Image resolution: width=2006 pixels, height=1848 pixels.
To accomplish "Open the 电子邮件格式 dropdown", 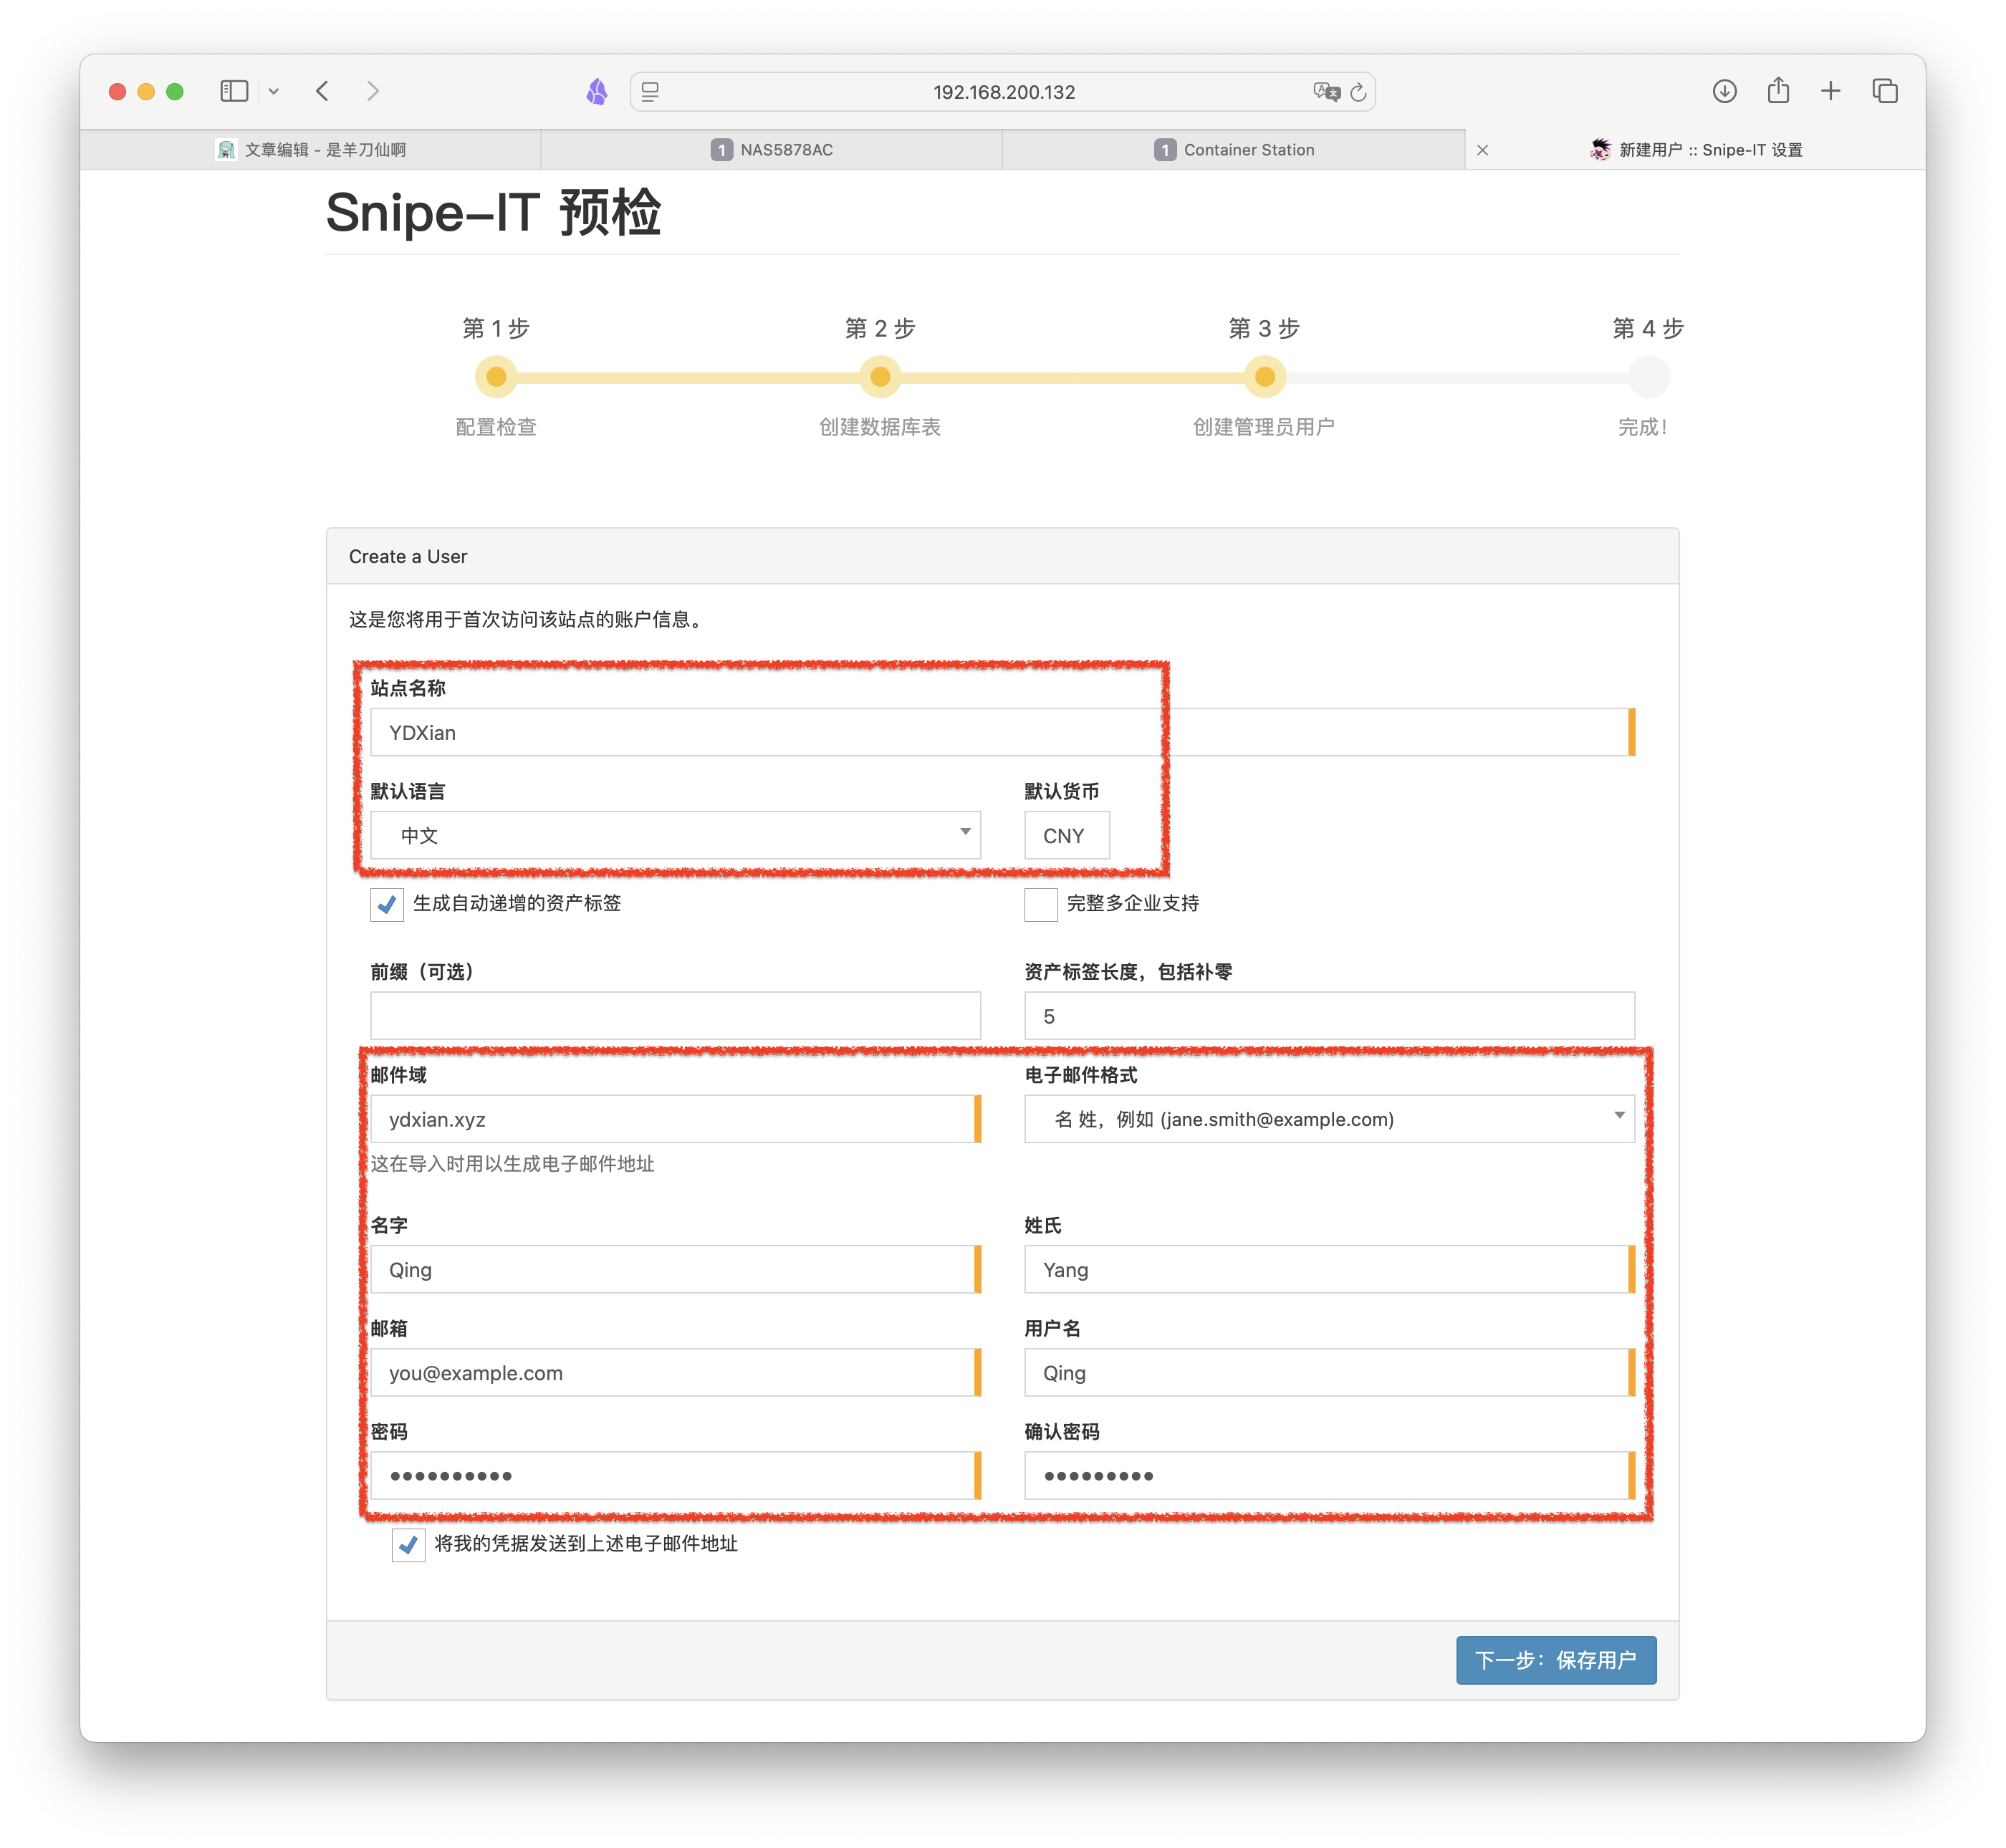I will pos(1329,1119).
